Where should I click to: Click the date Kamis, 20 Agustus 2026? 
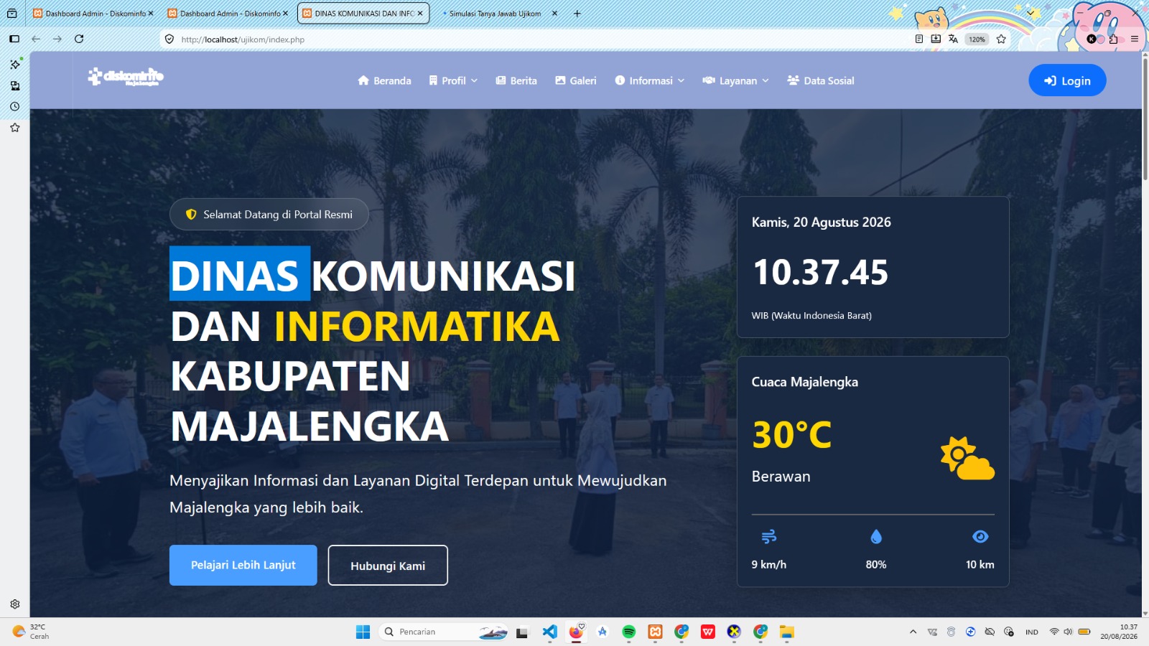click(822, 223)
